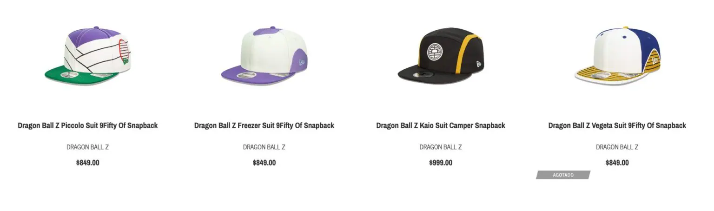
Task: Open Dragon Ball Z Vegeta Suit 9Fifty title
Action: click(x=617, y=125)
